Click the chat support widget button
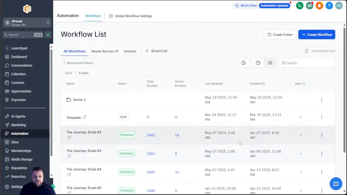The image size is (347, 195). click(x=336, y=184)
